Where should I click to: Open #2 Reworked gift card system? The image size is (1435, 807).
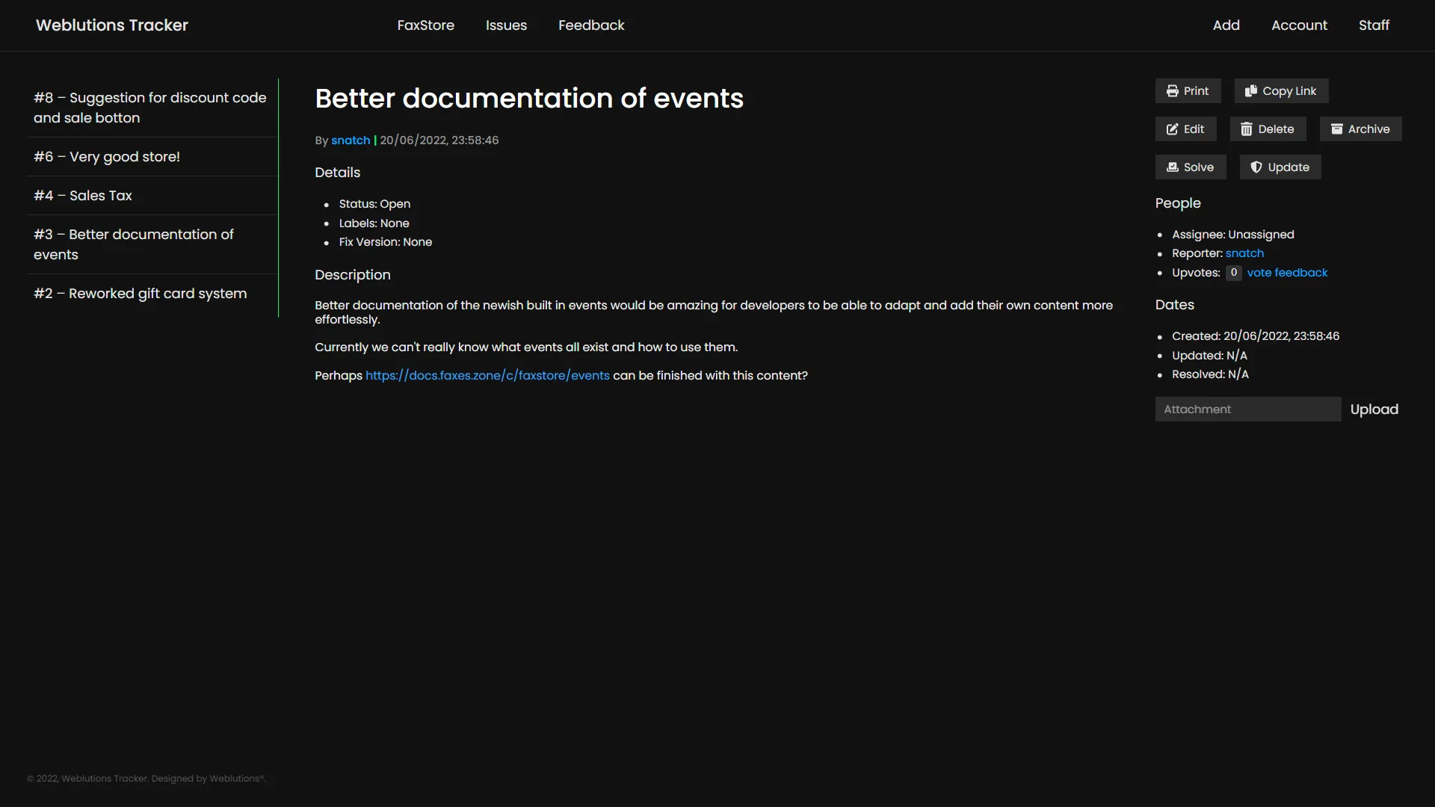(x=140, y=294)
